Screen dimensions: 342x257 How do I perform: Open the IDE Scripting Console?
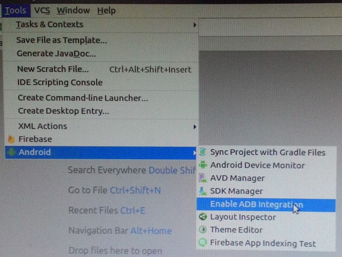[101, 82]
